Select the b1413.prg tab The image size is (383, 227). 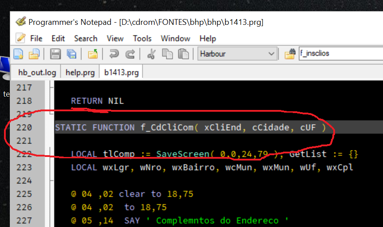coord(121,72)
